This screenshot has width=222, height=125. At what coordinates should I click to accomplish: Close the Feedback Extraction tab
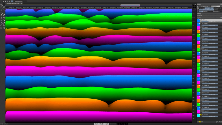click(x=21, y=3)
